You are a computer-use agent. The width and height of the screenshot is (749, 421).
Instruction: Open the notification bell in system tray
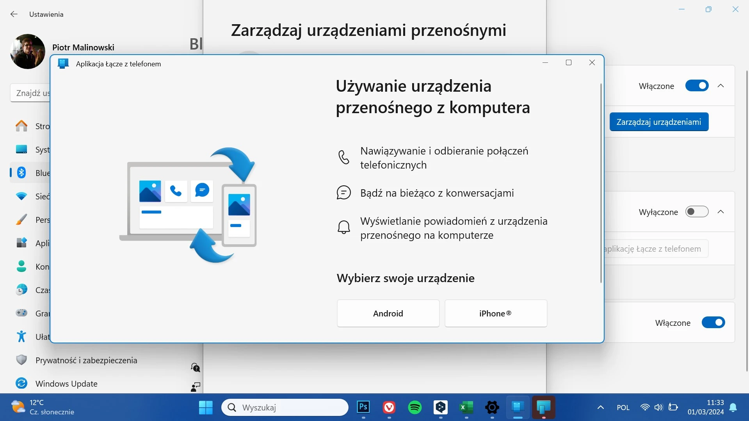tap(733, 407)
